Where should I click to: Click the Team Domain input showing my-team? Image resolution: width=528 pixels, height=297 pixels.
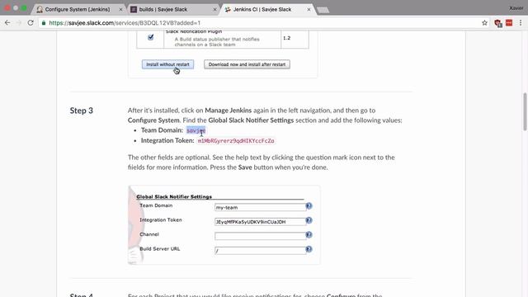pos(260,207)
